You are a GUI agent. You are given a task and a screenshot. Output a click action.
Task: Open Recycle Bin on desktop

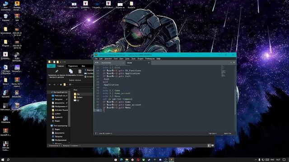(6, 18)
